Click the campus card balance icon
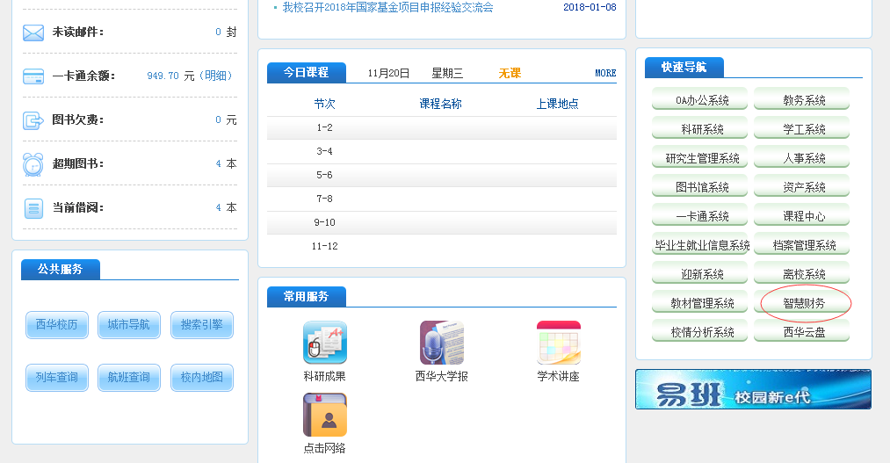This screenshot has width=890, height=463. pyautogui.click(x=33, y=76)
